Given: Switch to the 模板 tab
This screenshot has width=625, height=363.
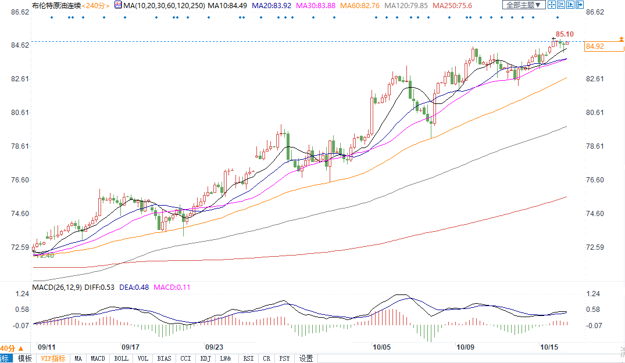Looking at the screenshot, I should tap(24, 358).
